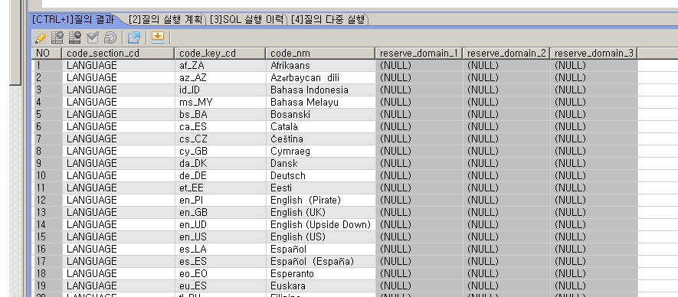Click the eo_EO key cell
Image resolution: width=678 pixels, height=297 pixels.
(x=220, y=274)
